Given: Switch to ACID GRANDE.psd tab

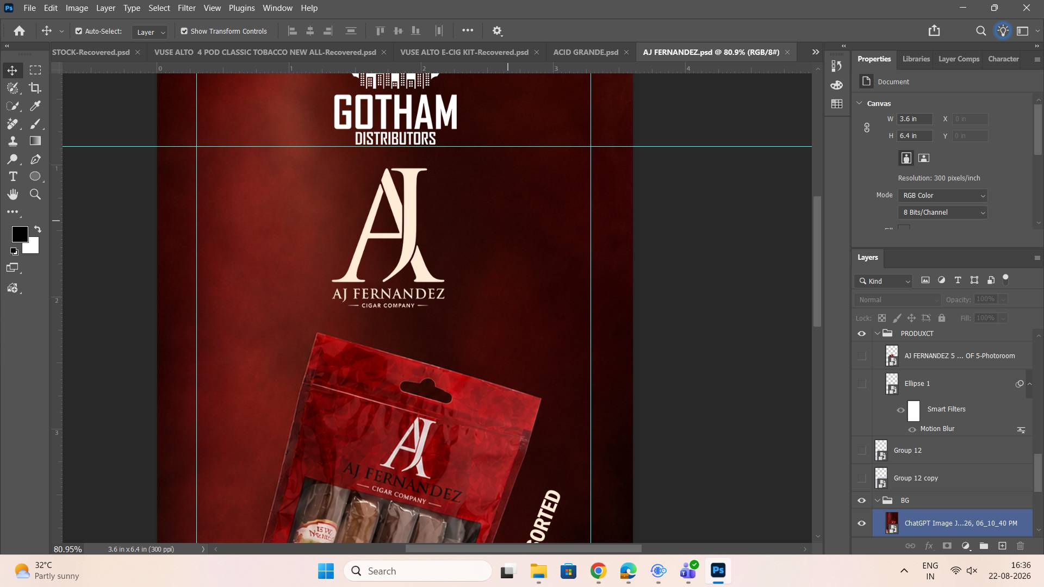Looking at the screenshot, I should point(586,52).
